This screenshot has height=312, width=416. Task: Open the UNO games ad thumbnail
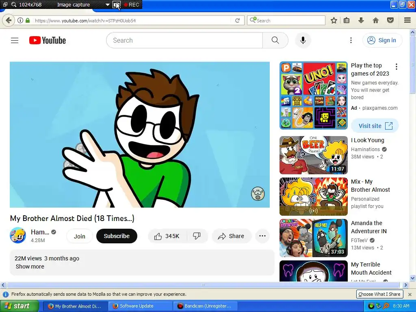[x=313, y=95]
